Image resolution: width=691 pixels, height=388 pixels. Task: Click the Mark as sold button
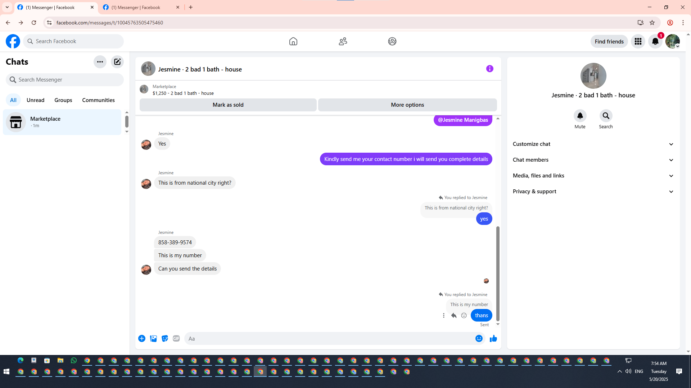[228, 105]
